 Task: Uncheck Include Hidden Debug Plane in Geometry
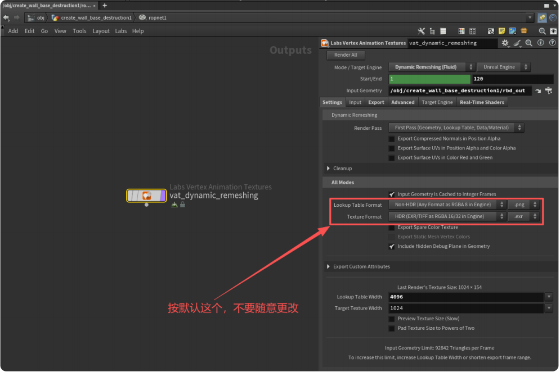tap(392, 246)
